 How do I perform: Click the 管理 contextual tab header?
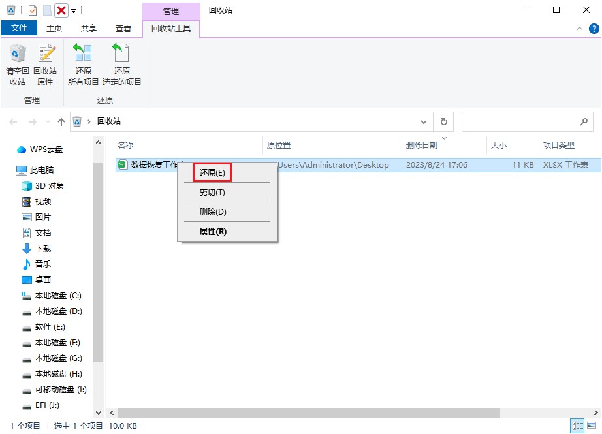click(171, 12)
